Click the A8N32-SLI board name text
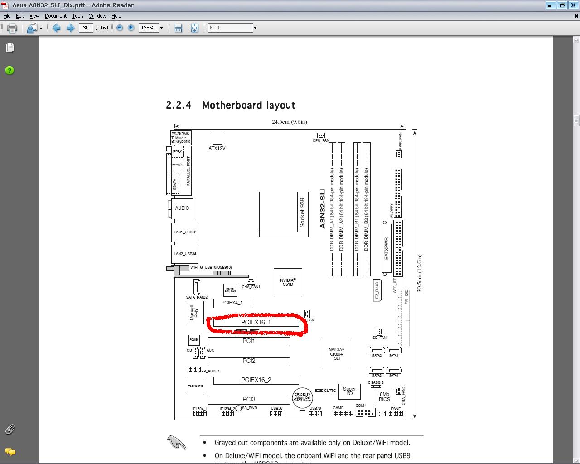 coord(323,208)
